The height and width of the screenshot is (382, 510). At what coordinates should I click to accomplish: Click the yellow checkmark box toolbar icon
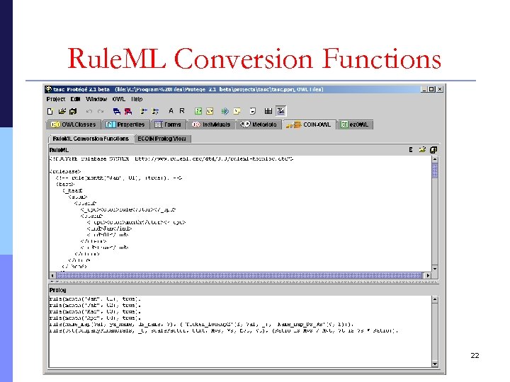pos(210,112)
